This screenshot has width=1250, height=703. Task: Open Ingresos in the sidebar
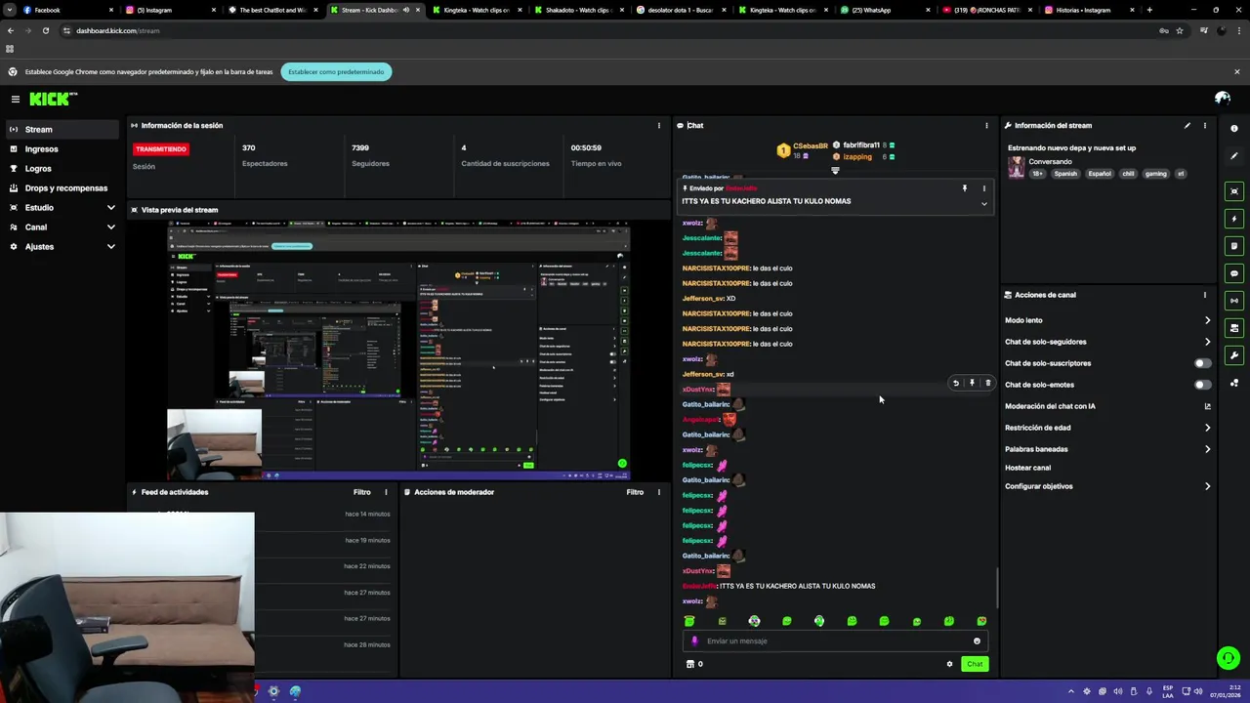click(x=62, y=148)
